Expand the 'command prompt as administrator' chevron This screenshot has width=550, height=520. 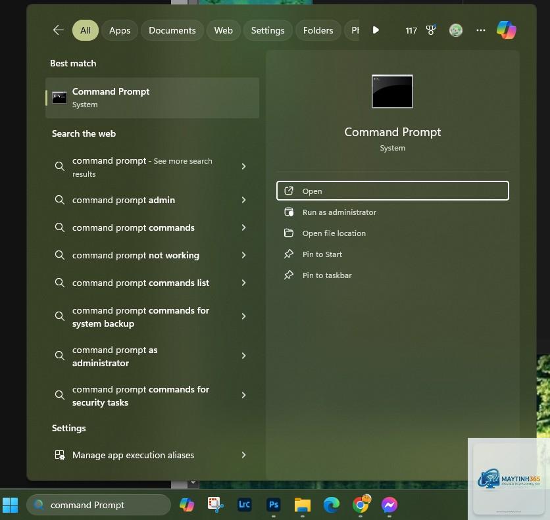click(x=244, y=356)
